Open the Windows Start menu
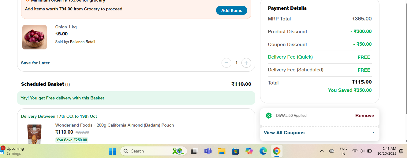Viewport: 407px width, 158px height. click(x=112, y=151)
